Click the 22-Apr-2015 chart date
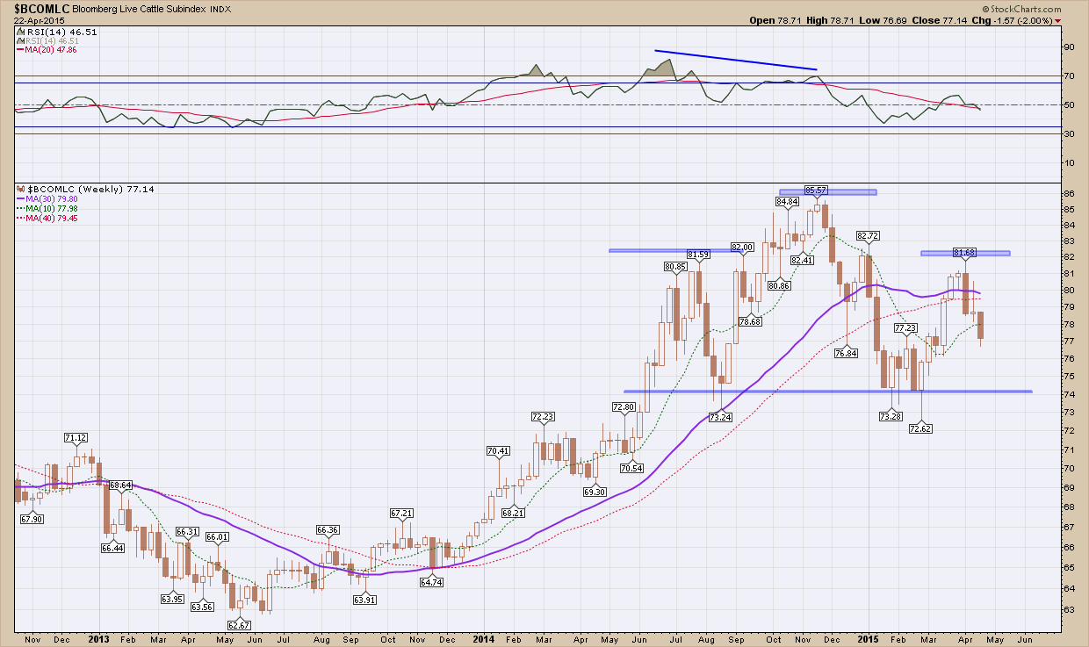This screenshot has width=1089, height=647. pyautogui.click(x=38, y=20)
